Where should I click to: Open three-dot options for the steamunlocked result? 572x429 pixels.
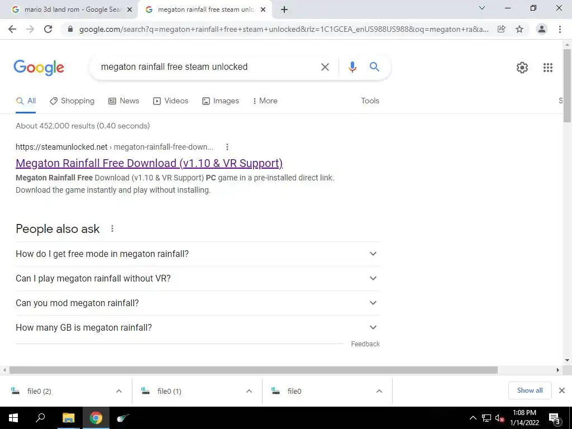coord(227,147)
